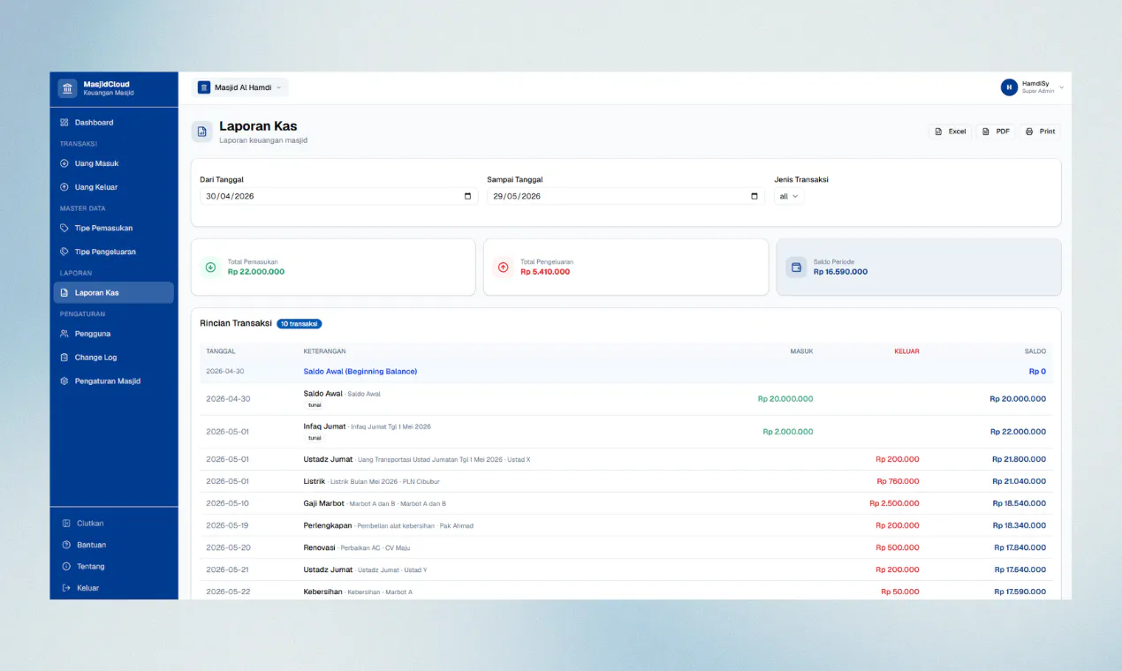Click the Uang Keluar arrow icon
Viewport: 1122px width, 671px height.
pyautogui.click(x=64, y=187)
